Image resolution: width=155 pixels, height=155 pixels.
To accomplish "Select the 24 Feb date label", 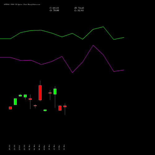I will [x=15, y=147].
